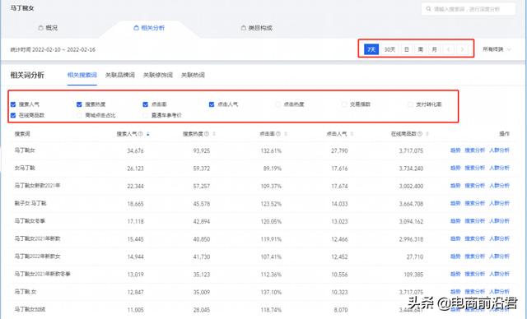527x319 pixels.
Task: Sort the 搜索热度 column with its arrows
Action: (x=214, y=134)
